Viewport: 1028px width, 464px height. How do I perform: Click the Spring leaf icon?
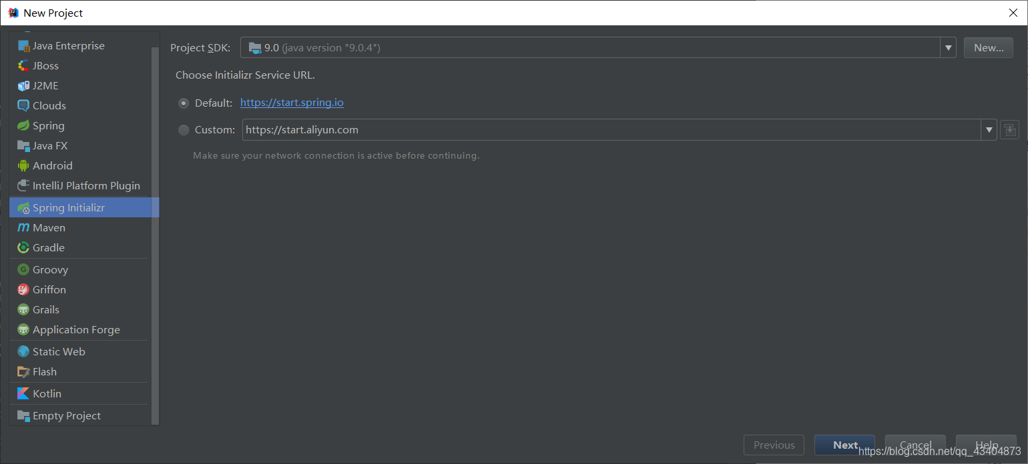[x=23, y=126]
